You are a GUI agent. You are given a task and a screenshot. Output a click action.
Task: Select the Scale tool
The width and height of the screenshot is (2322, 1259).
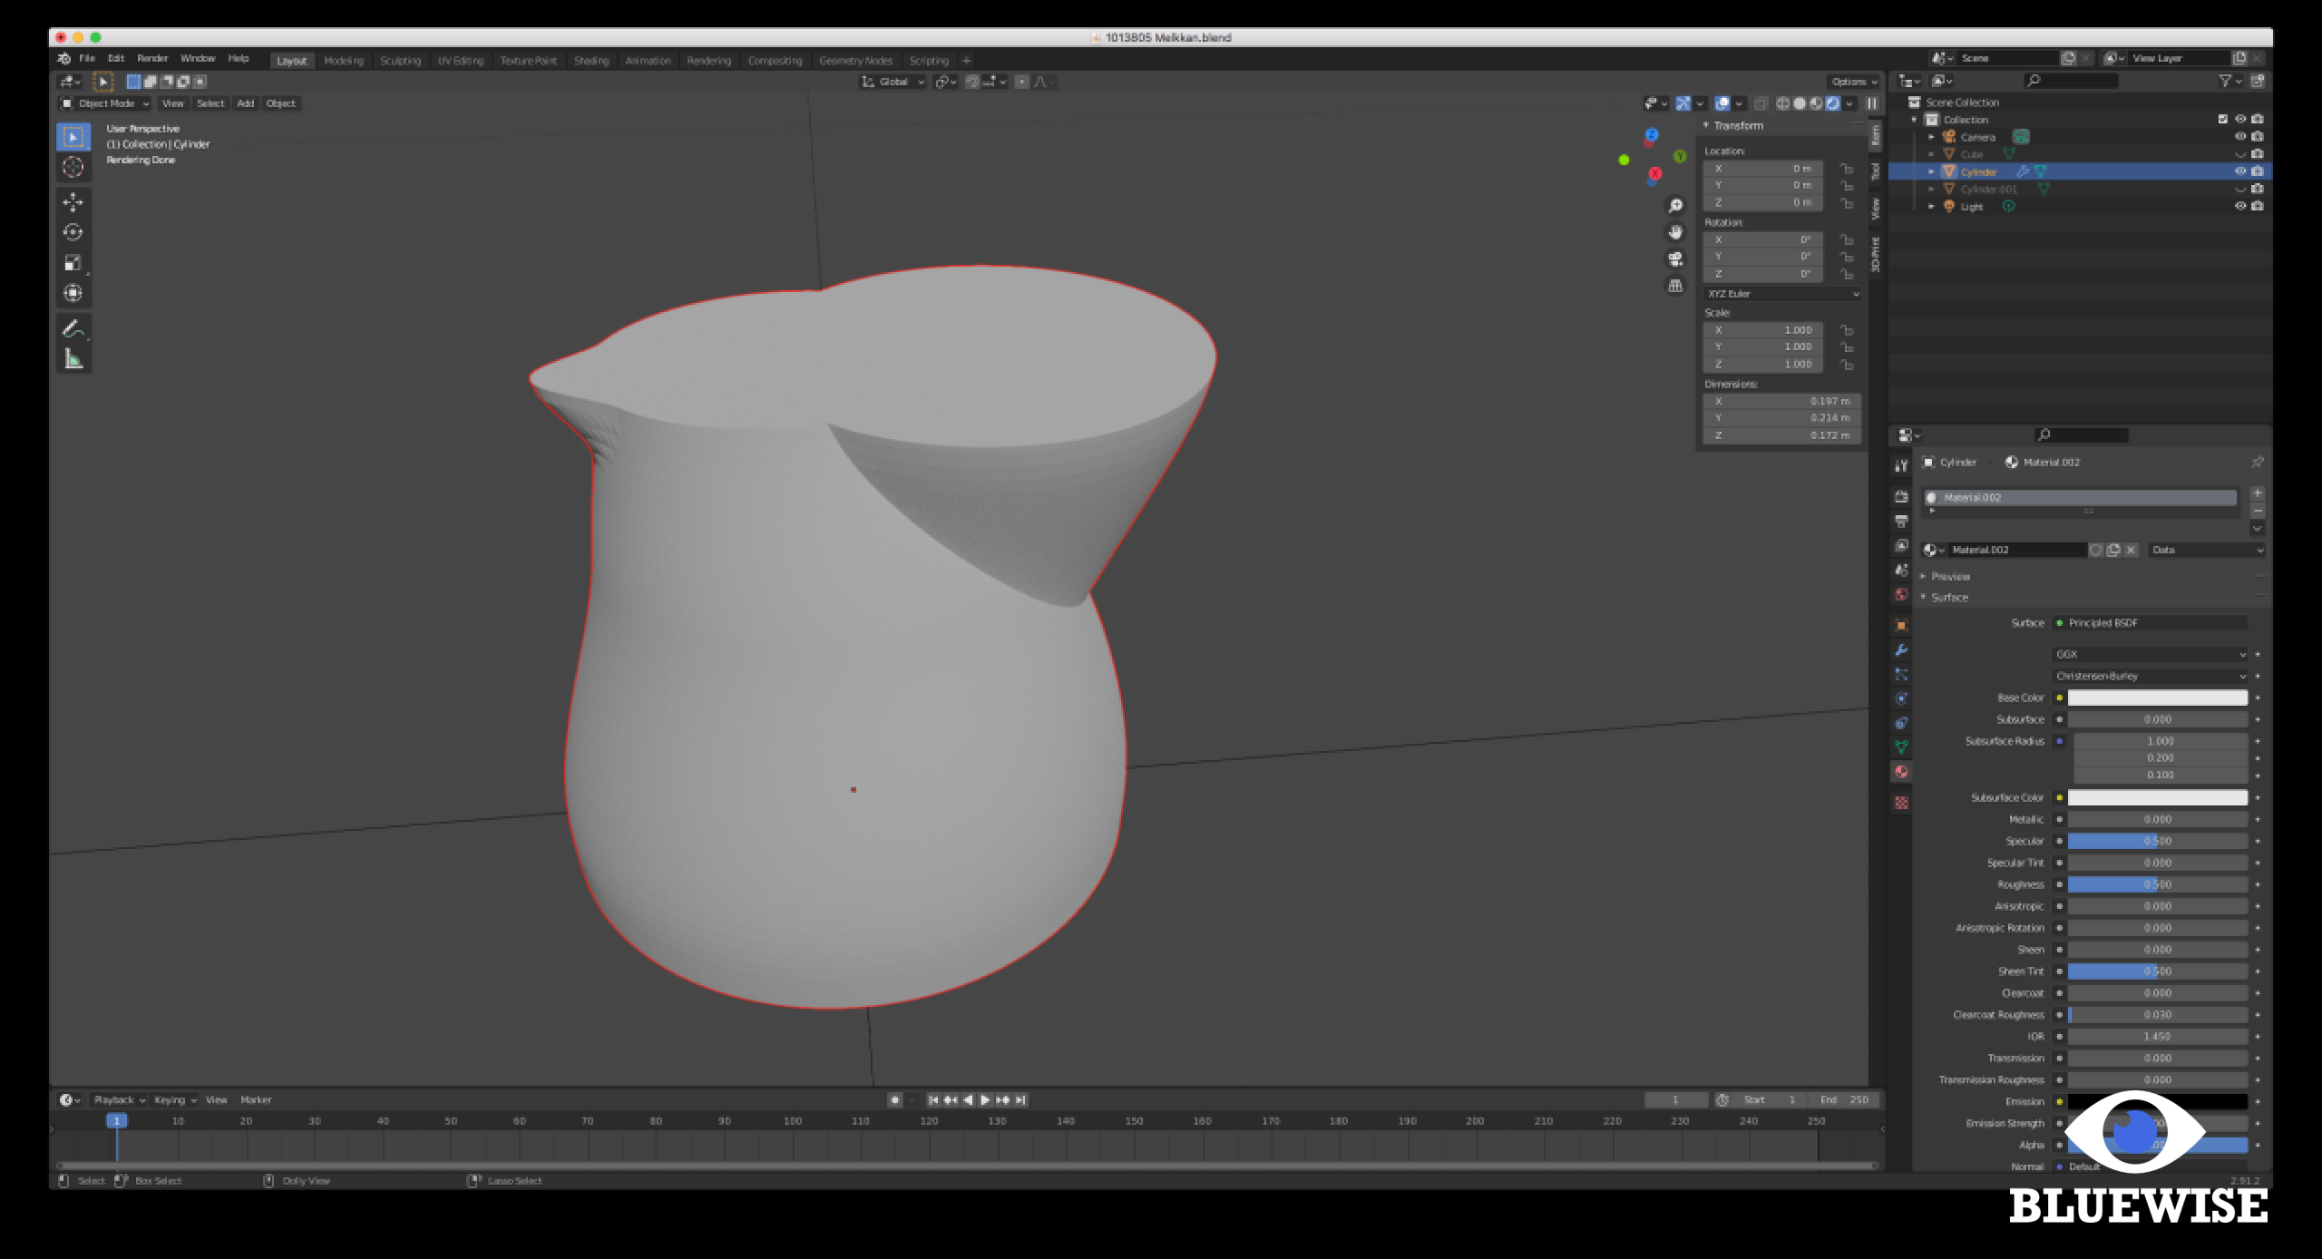[73, 263]
